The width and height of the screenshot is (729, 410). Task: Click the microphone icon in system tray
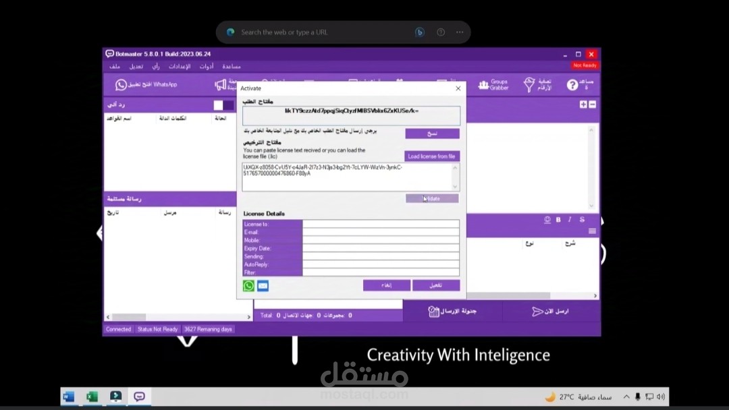pos(638,397)
